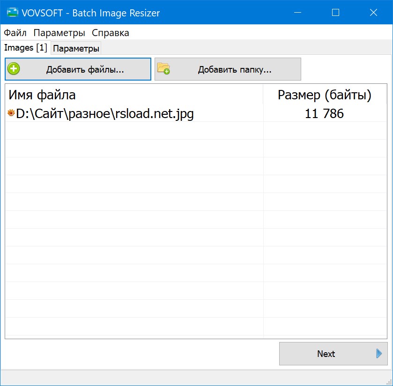Open the Справка menu

tap(110, 33)
